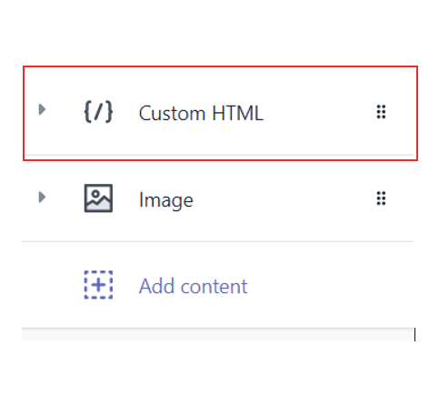Image resolution: width=439 pixels, height=396 pixels.
Task: Click the dashed plus Add content icon
Action: pyautogui.click(x=98, y=285)
